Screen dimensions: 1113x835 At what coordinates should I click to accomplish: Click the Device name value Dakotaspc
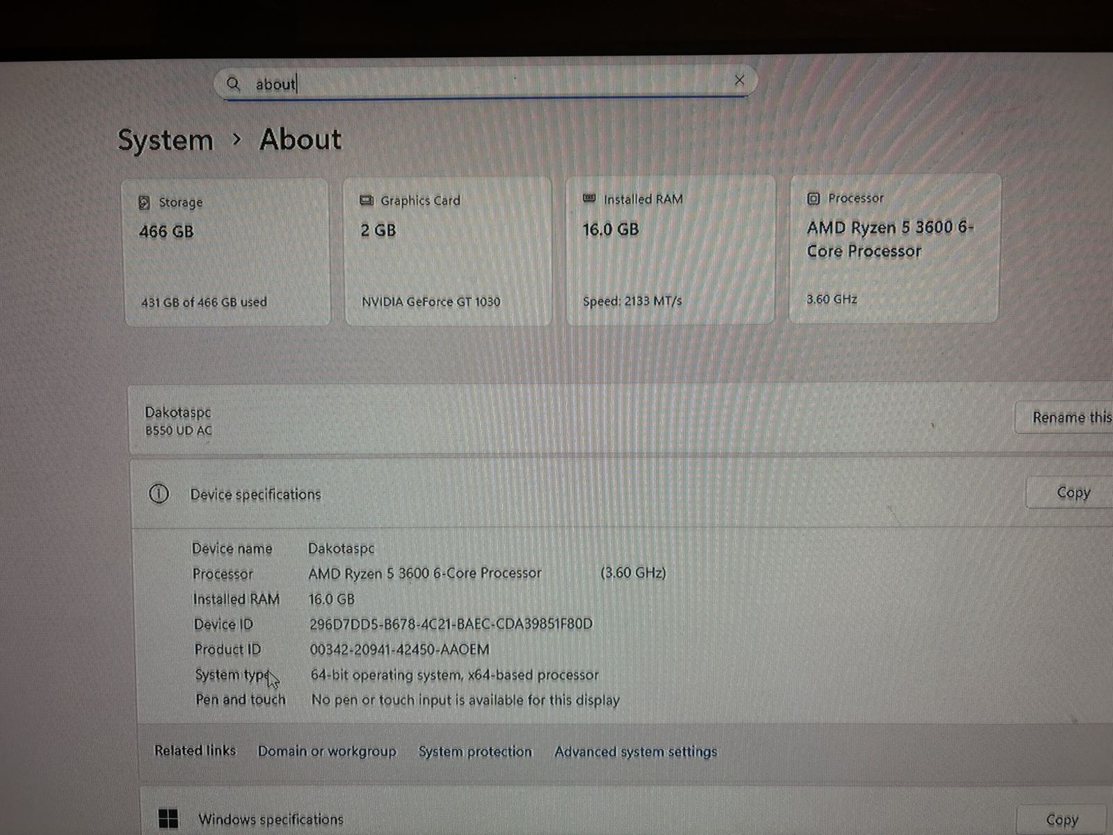341,548
